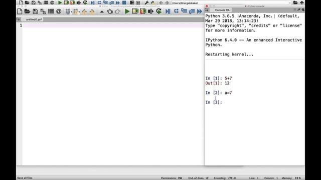Viewport: 321px width, 180px height.
Task: Click the @ symbol icon in enlarged editor toolbar
Action: click(x=59, y=11)
